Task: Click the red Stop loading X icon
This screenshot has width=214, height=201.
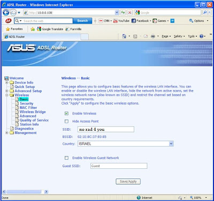Action: click(x=130, y=13)
